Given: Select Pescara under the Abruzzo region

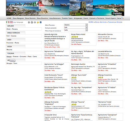Looking at the screenshot, I should [15, 29].
